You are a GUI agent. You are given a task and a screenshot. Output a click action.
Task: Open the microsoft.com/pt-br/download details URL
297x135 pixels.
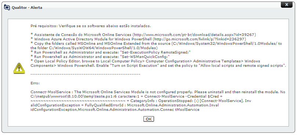pyautogui.click(x=194, y=34)
